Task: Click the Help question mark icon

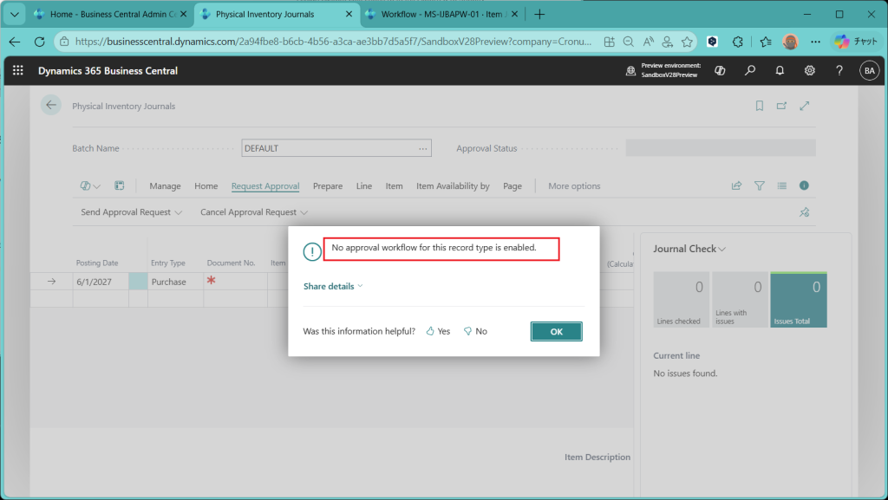Action: 839,70
